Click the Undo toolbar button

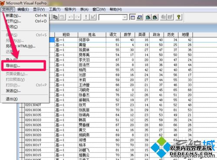[71, 17]
